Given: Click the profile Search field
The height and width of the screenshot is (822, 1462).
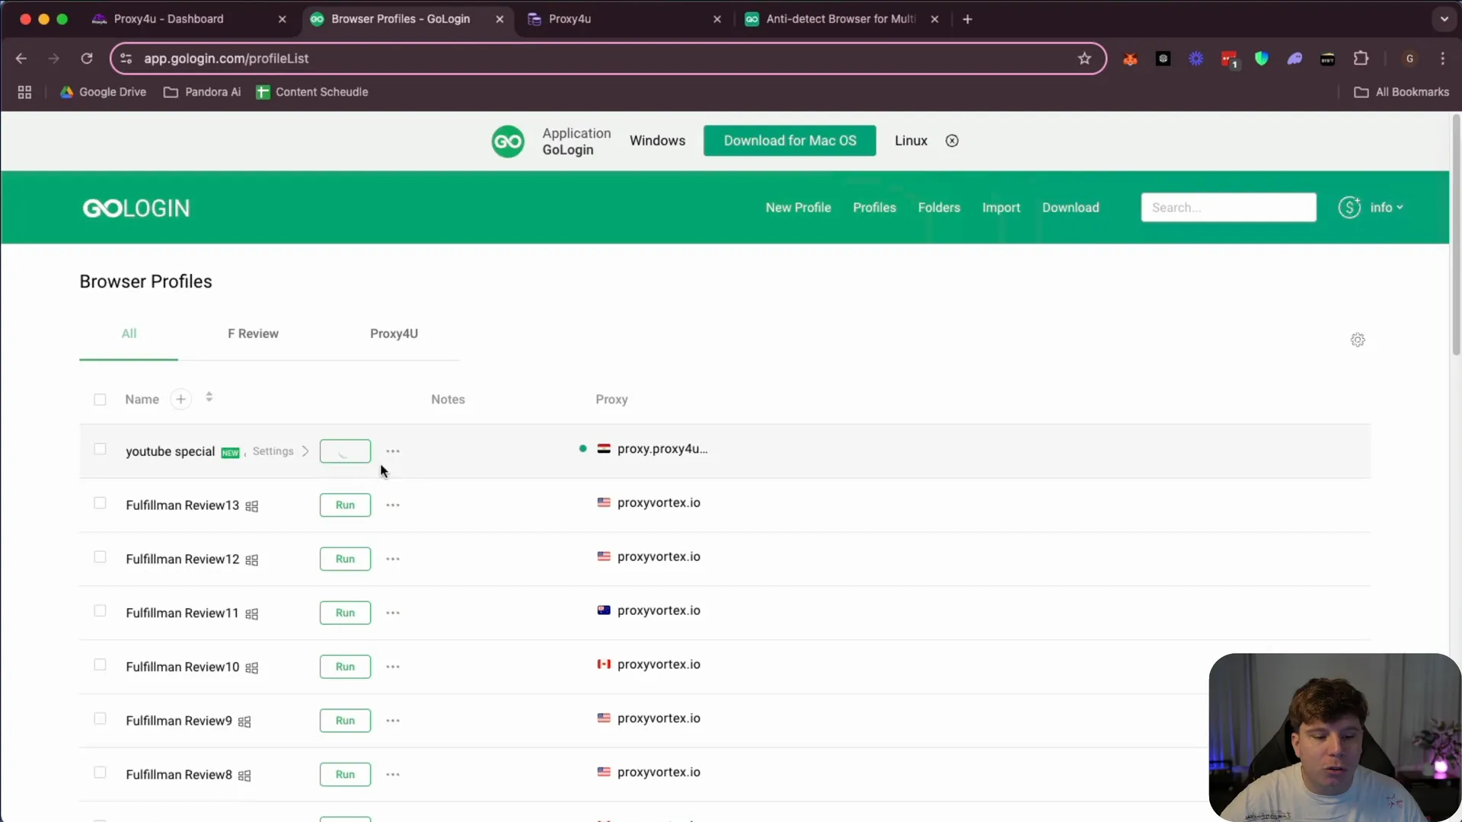Looking at the screenshot, I should (x=1228, y=208).
